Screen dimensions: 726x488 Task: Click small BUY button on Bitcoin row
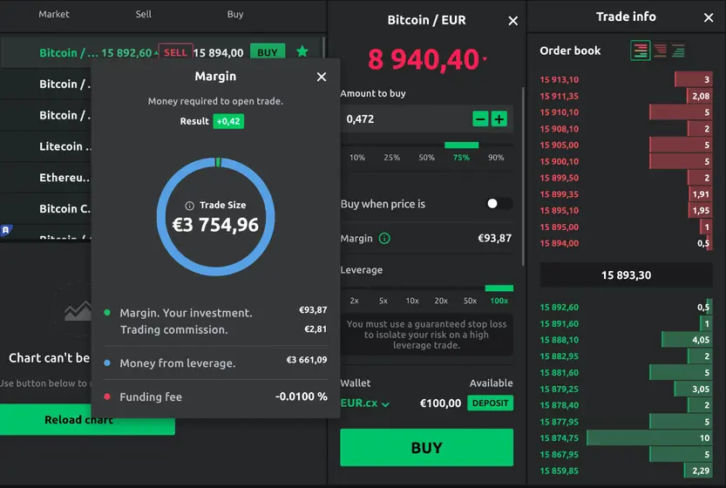268,52
